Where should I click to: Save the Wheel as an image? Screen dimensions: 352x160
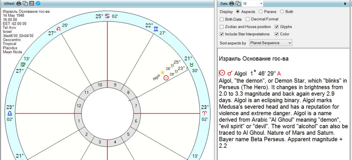(x=31, y=4)
